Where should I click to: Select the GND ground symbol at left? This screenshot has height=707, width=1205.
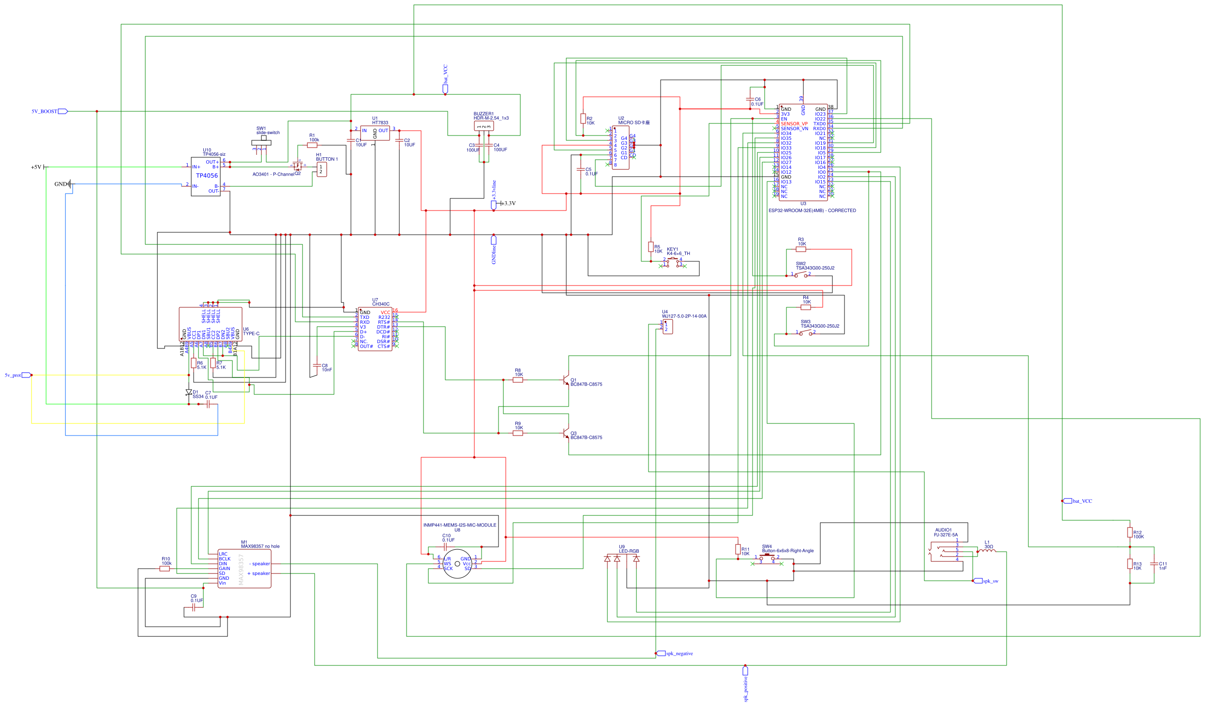click(63, 184)
